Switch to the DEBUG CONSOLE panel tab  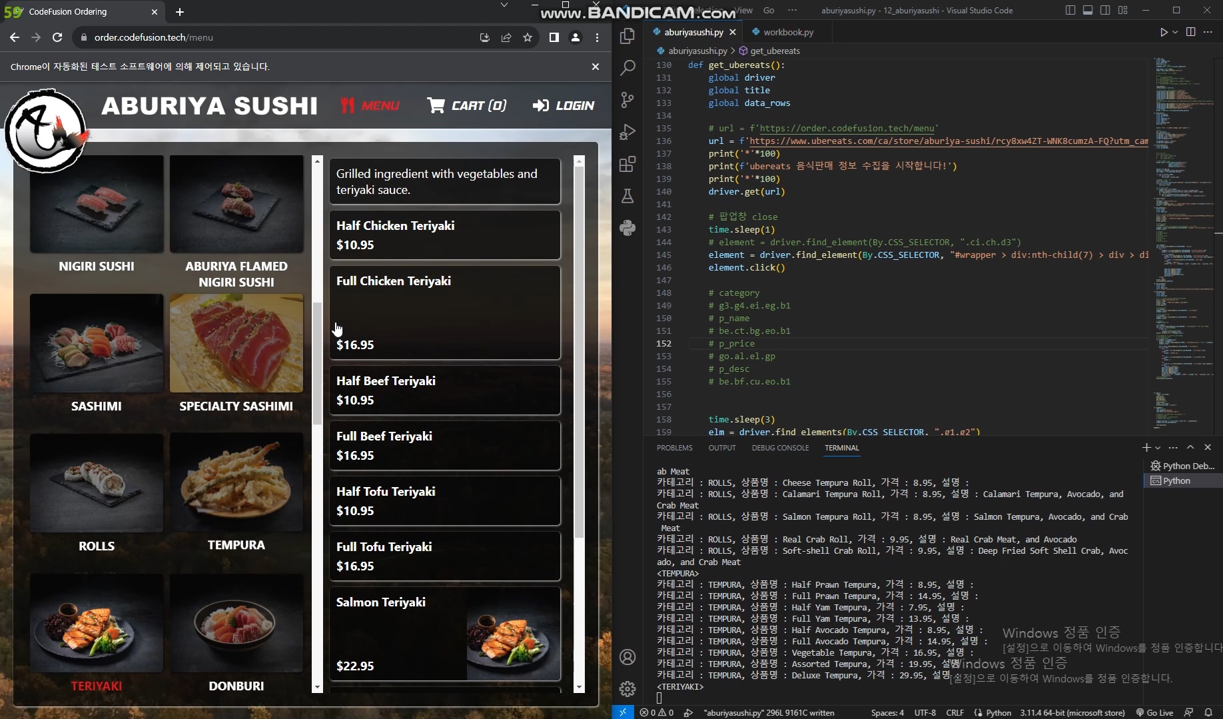[780, 448]
